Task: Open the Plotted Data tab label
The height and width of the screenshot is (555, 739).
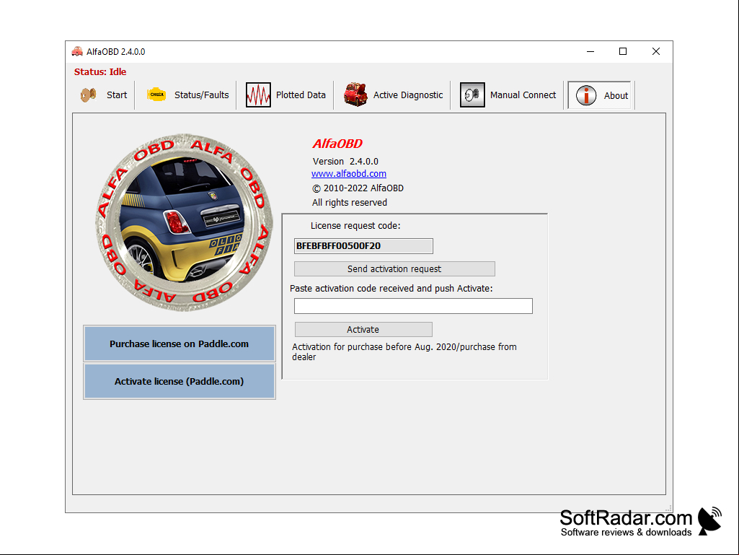Action: (301, 95)
